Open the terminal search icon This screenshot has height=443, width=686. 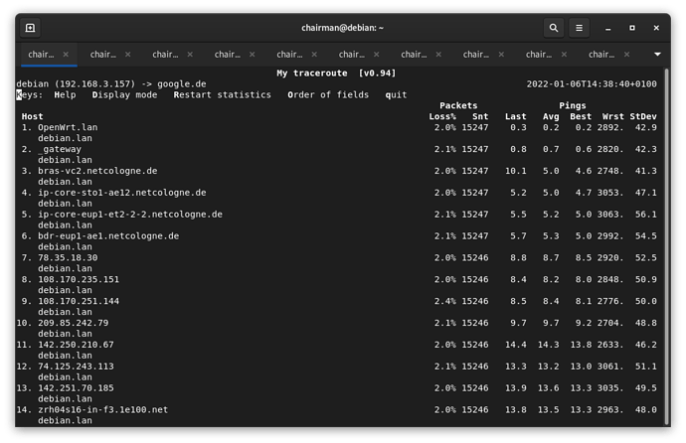[x=554, y=28]
